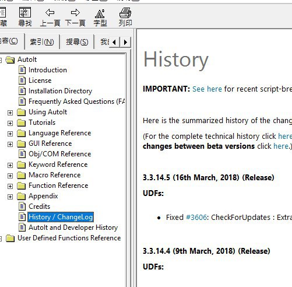Expand the Language Reference tree node
This screenshot has height=287, width=292.
[x=10, y=134]
